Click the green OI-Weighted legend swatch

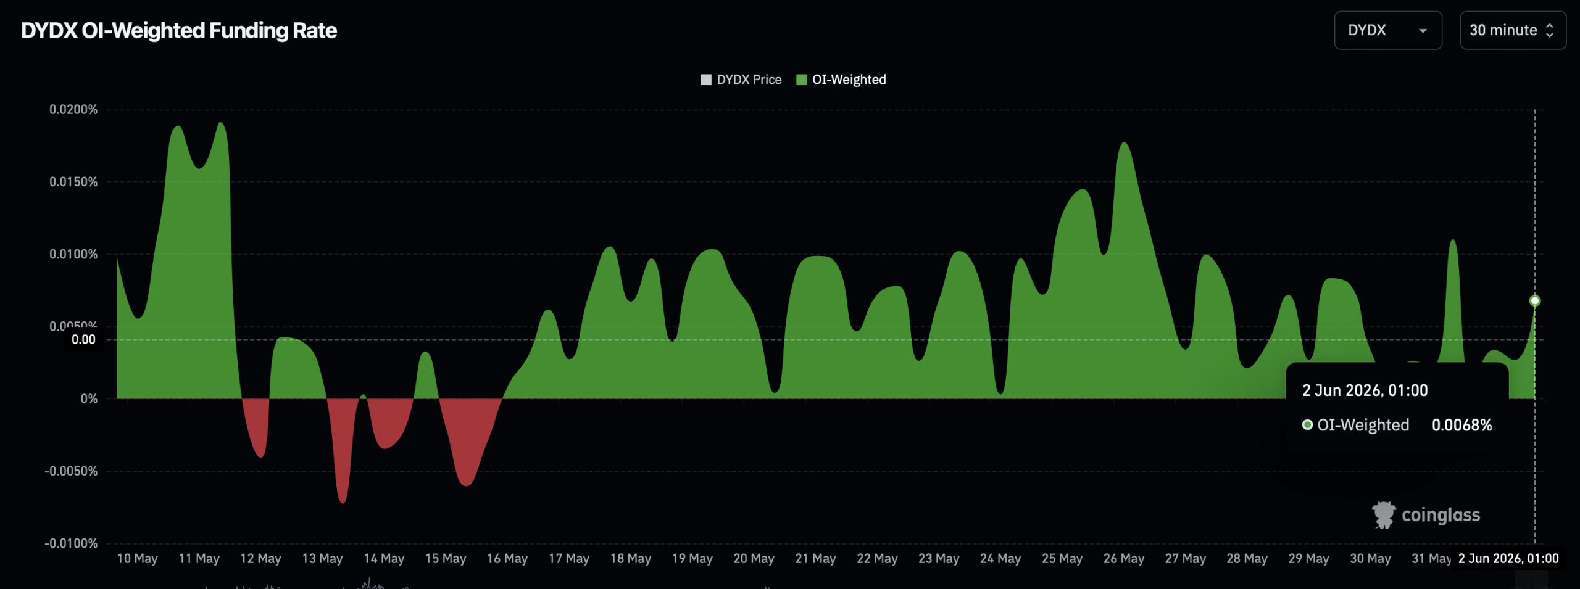802,80
